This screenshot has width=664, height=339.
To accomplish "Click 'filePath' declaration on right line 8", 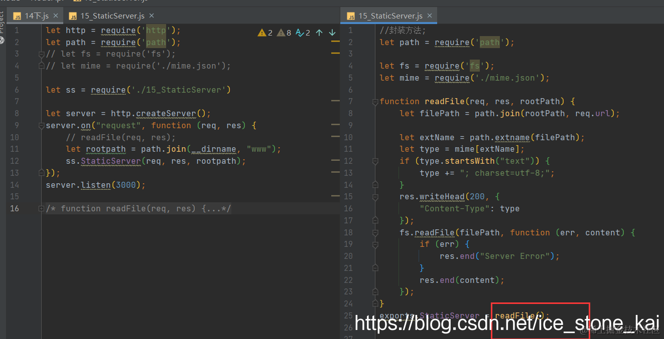I will point(440,113).
